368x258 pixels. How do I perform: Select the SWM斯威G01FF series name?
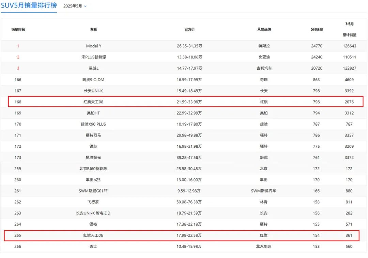pos(93,191)
